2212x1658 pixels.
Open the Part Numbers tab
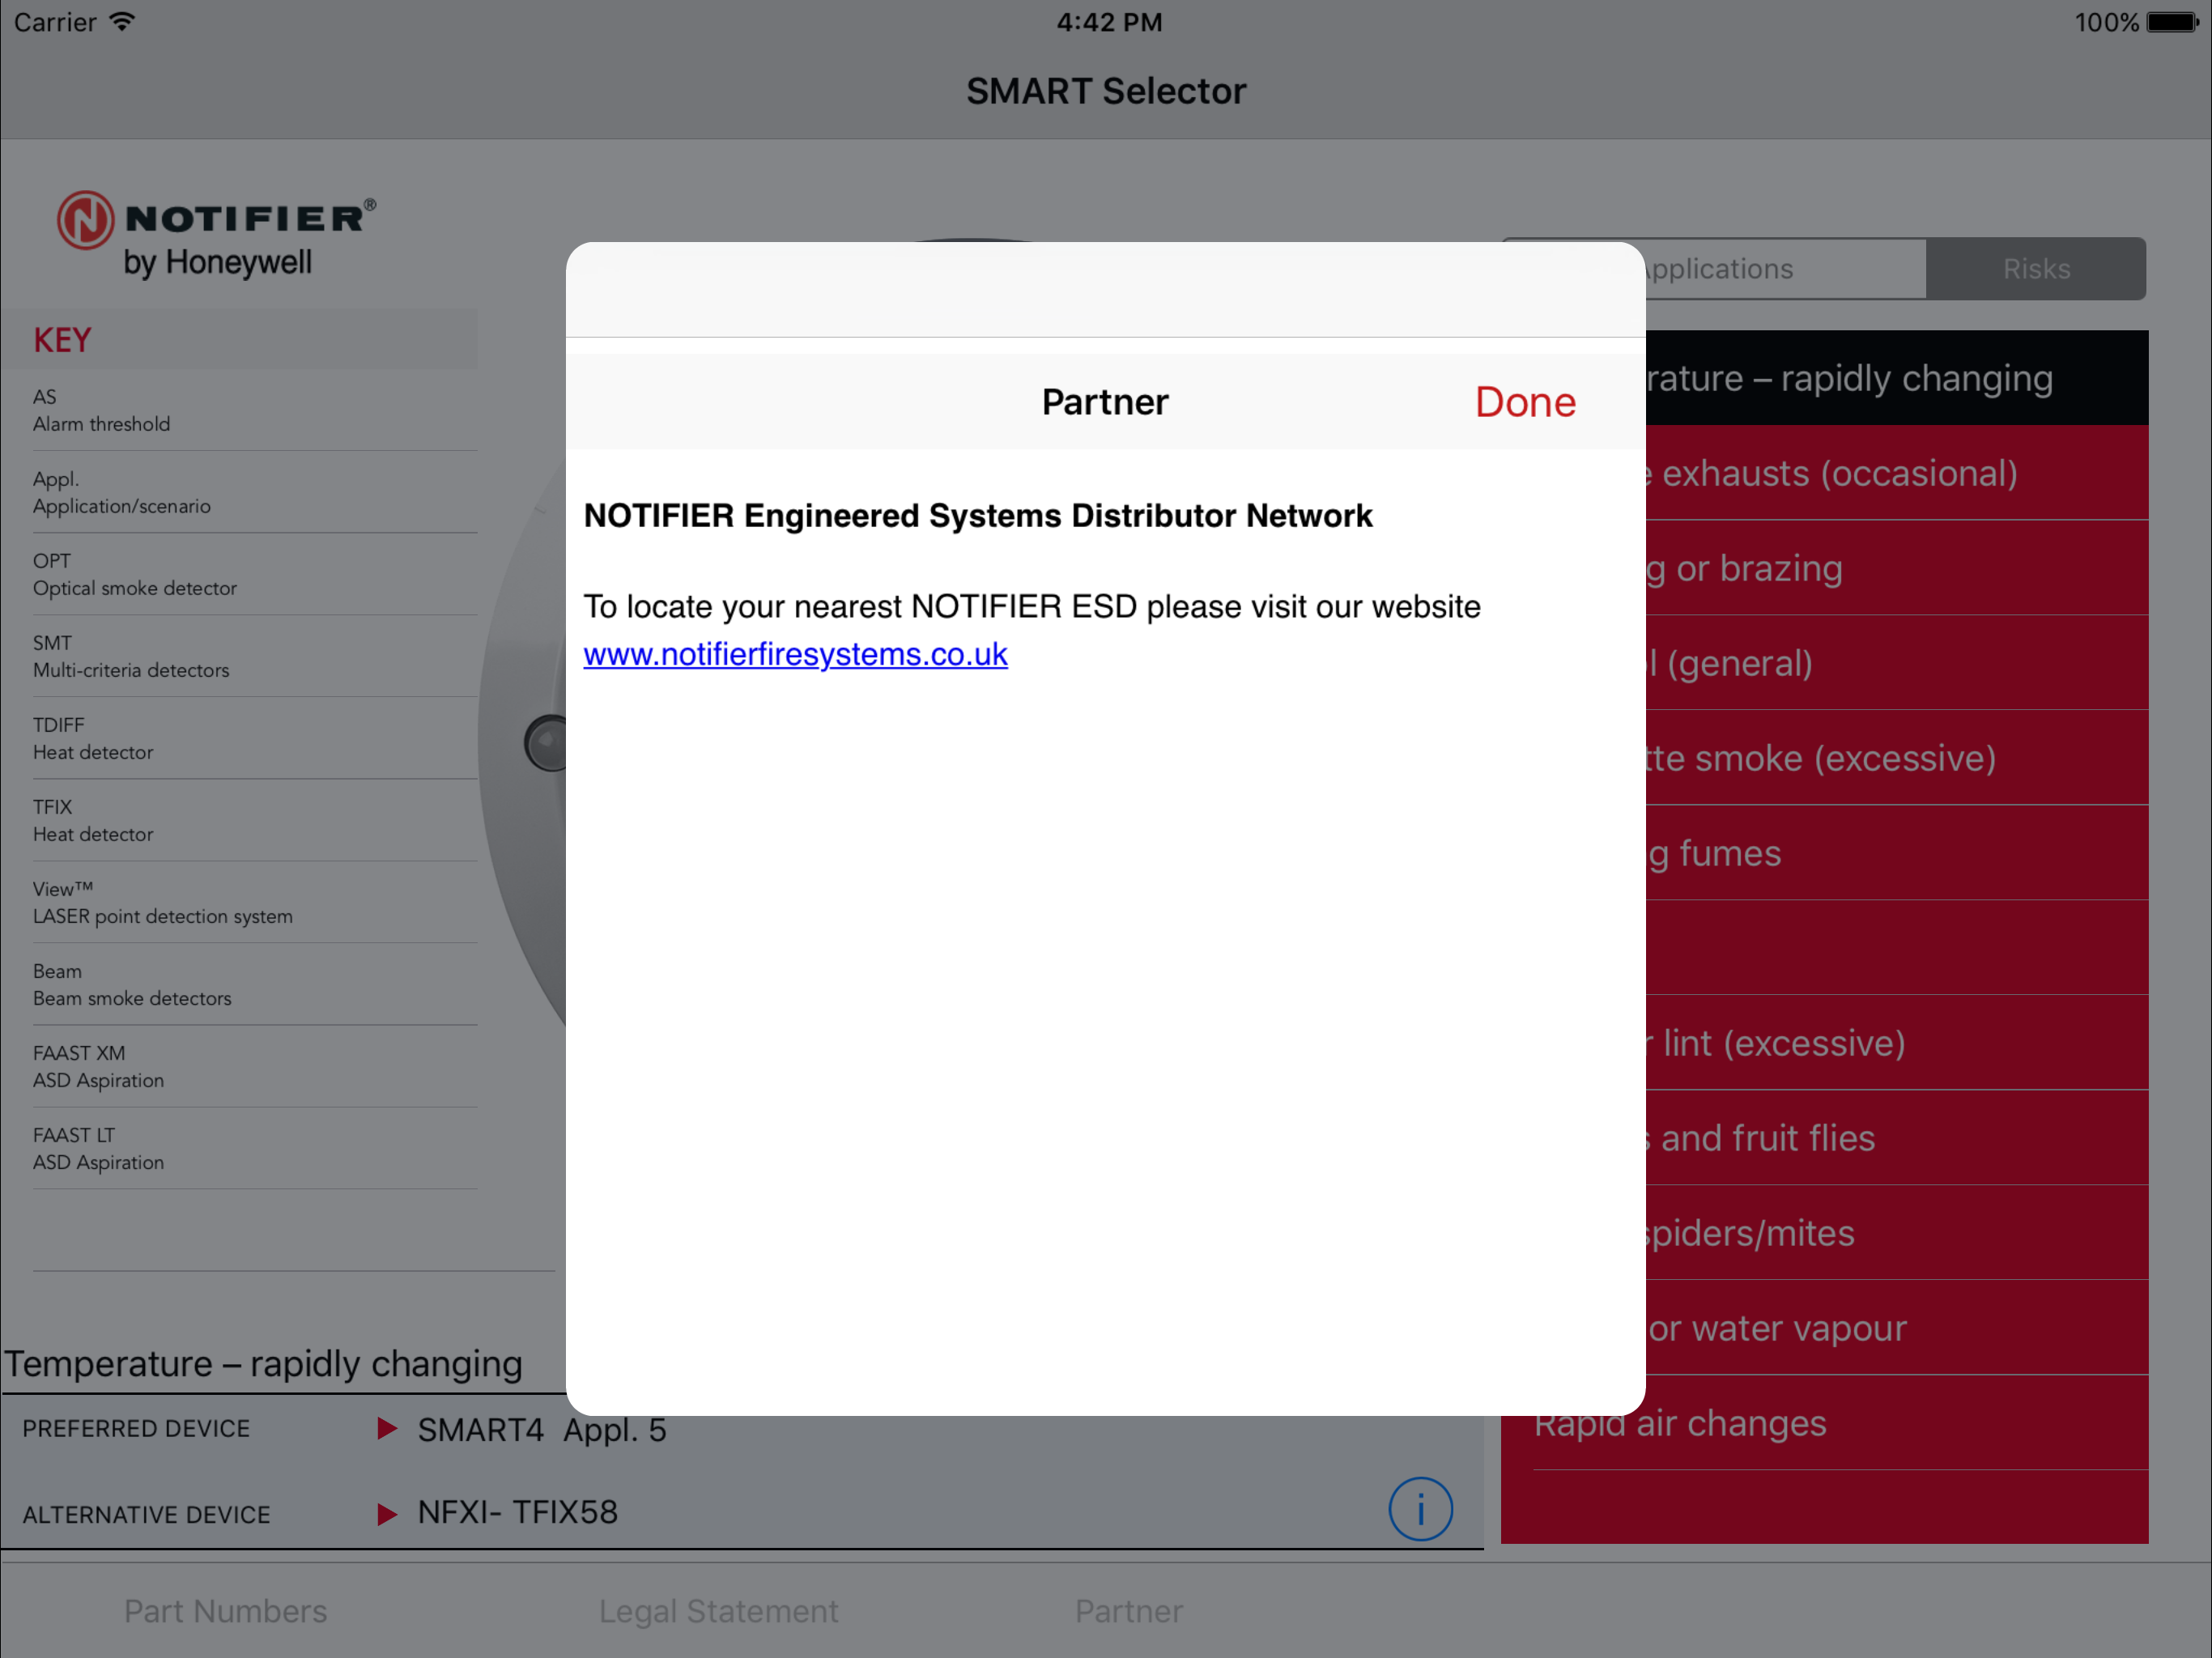click(x=225, y=1611)
